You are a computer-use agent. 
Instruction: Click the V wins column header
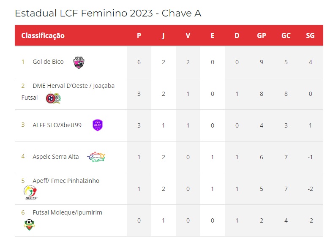click(188, 35)
